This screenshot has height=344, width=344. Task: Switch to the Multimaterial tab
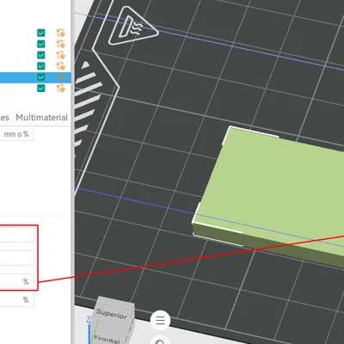(41, 118)
